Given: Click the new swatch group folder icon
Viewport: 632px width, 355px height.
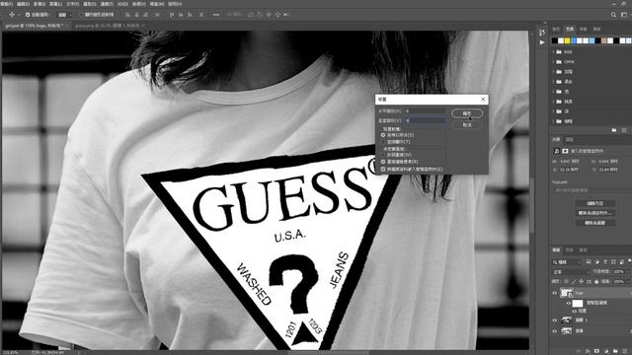Looking at the screenshot, I should (x=614, y=130).
